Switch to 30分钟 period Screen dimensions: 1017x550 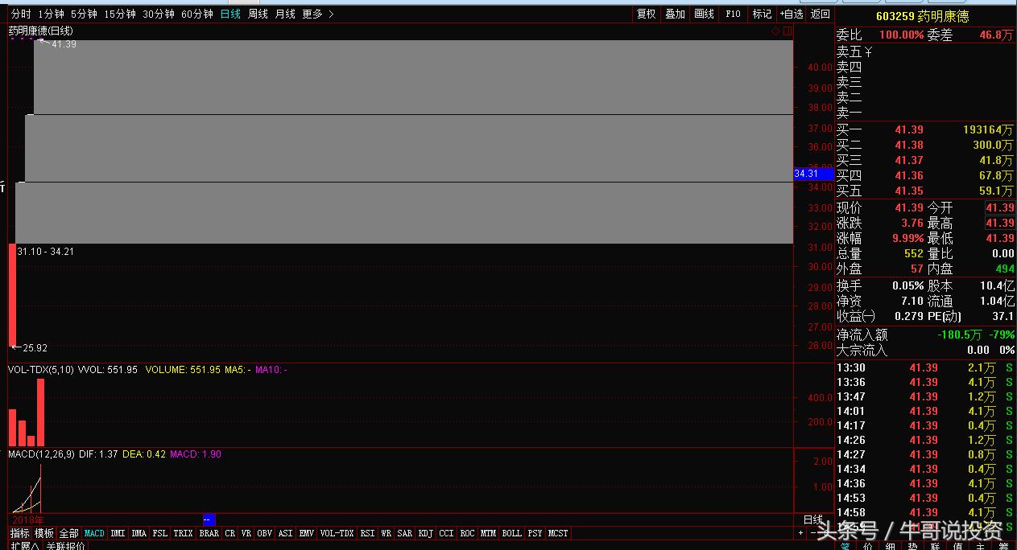tap(159, 14)
